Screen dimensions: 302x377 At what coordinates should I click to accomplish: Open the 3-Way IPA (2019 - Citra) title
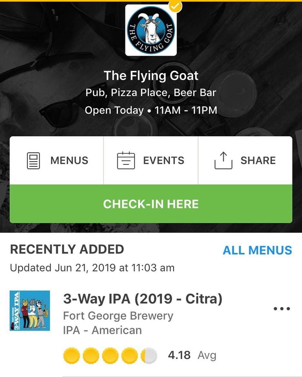[143, 299]
